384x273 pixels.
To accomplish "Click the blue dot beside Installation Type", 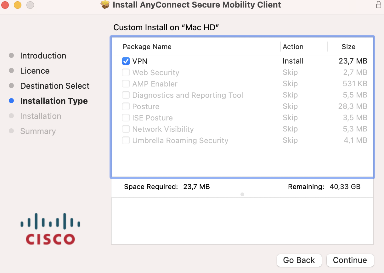I will [12, 101].
